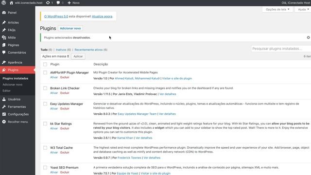Open Ahmed Kaludi author link
311x175 pixels.
tap(124, 78)
